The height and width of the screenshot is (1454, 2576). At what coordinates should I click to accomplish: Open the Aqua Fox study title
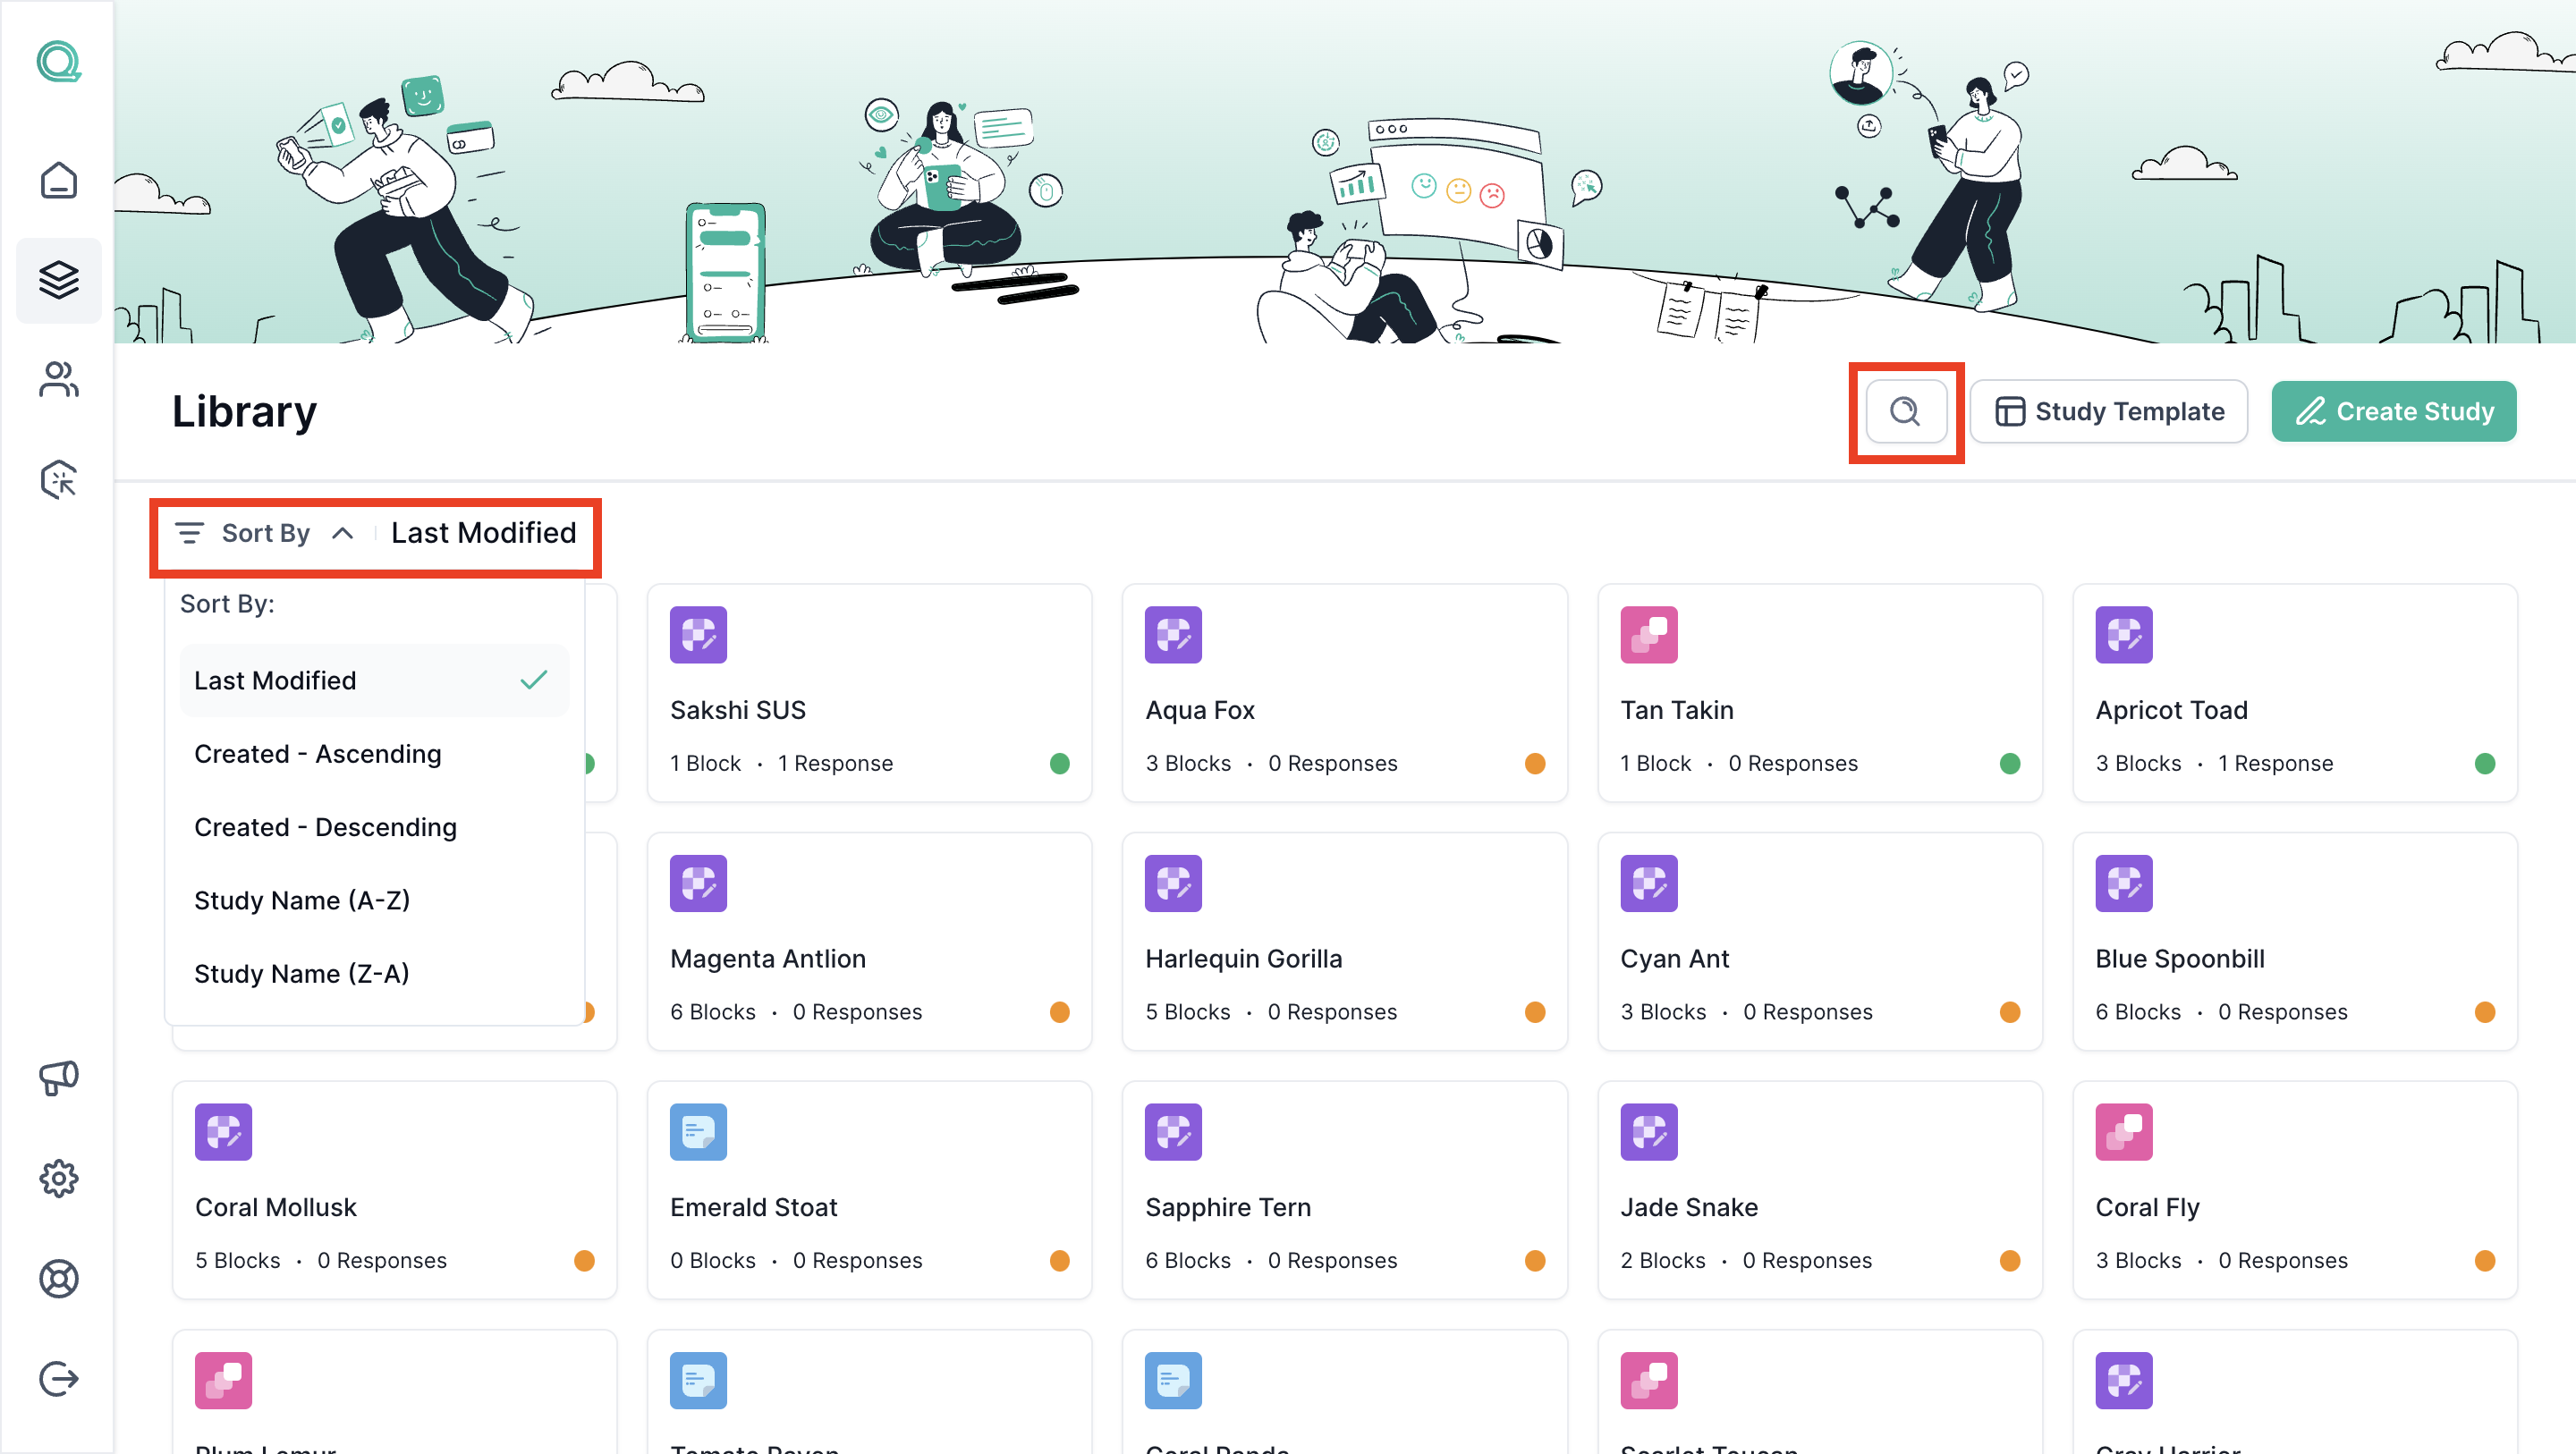(x=1199, y=710)
